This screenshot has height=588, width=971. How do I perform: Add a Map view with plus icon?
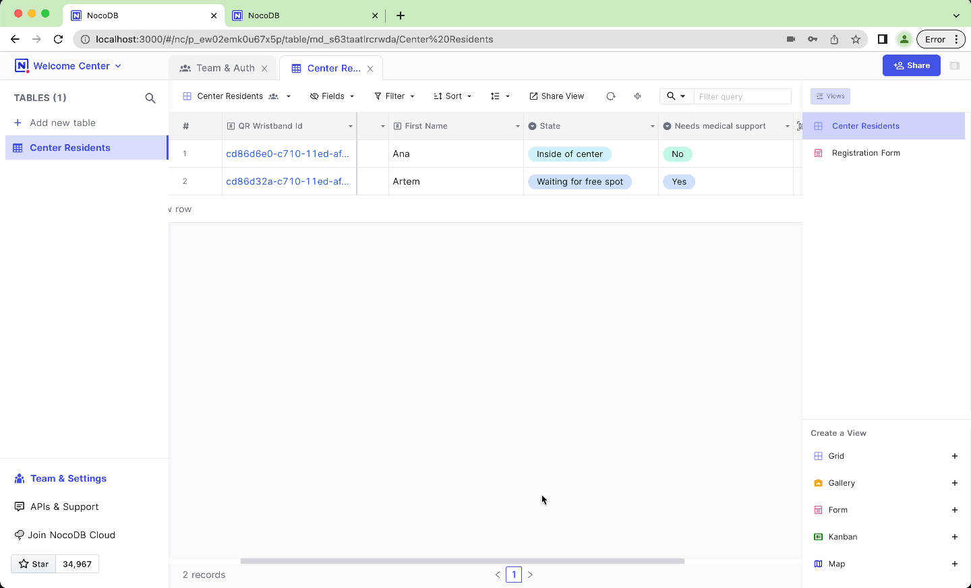point(955,564)
